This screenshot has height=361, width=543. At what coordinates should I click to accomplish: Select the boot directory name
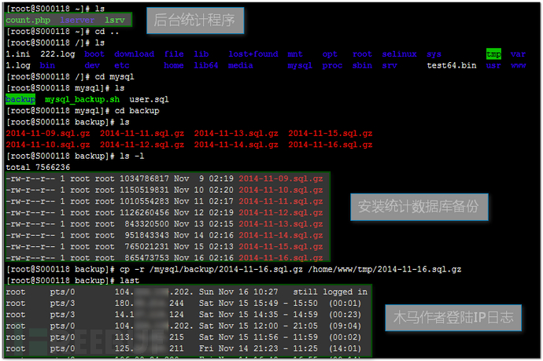click(x=94, y=54)
